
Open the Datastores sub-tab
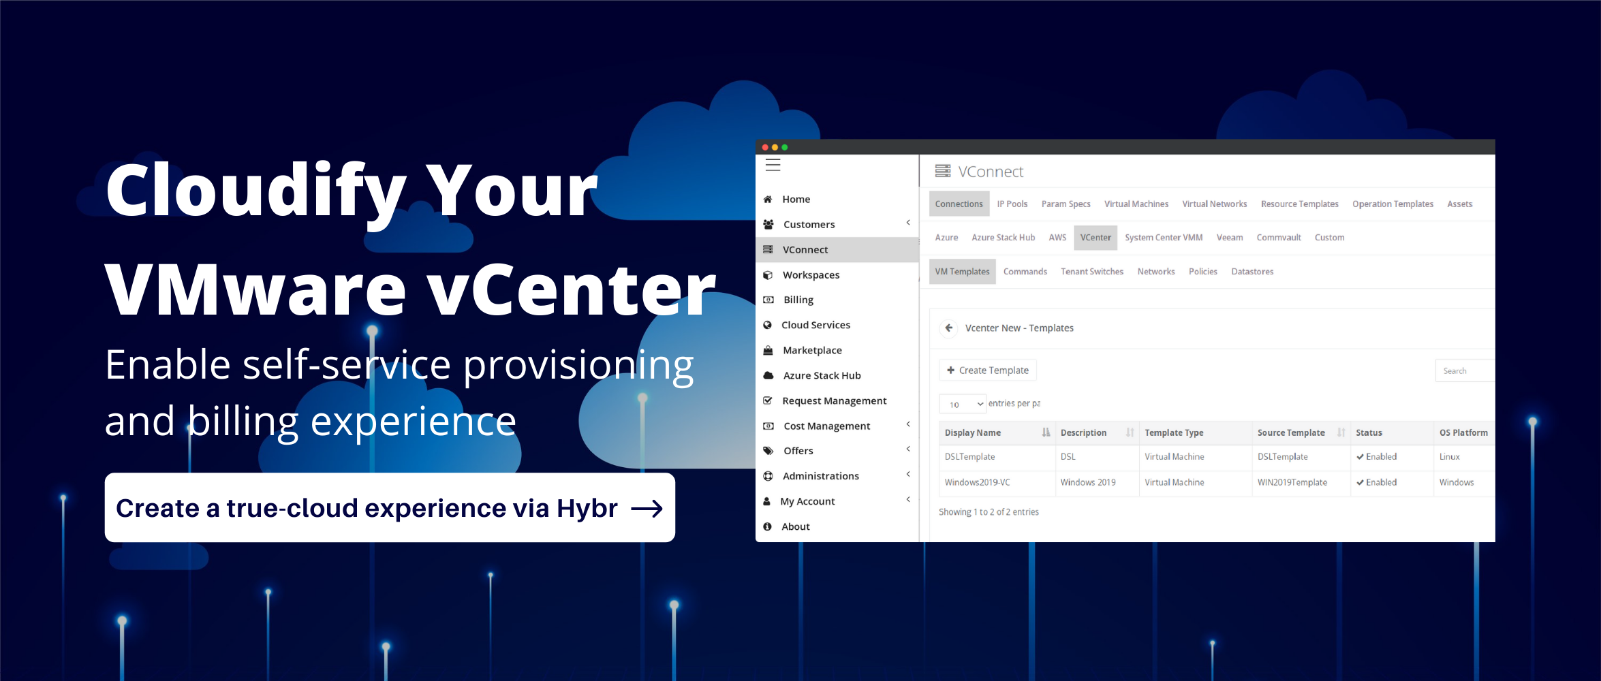coord(1252,272)
